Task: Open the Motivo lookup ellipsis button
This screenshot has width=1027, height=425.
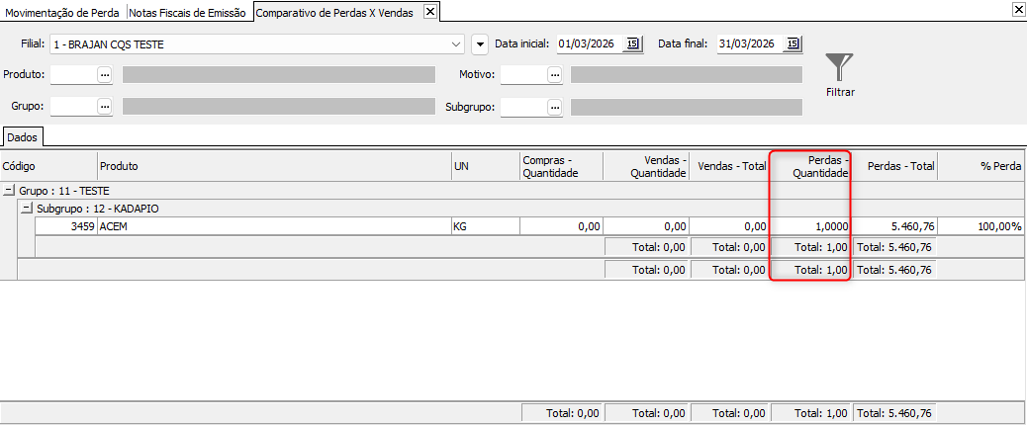Action: [554, 75]
